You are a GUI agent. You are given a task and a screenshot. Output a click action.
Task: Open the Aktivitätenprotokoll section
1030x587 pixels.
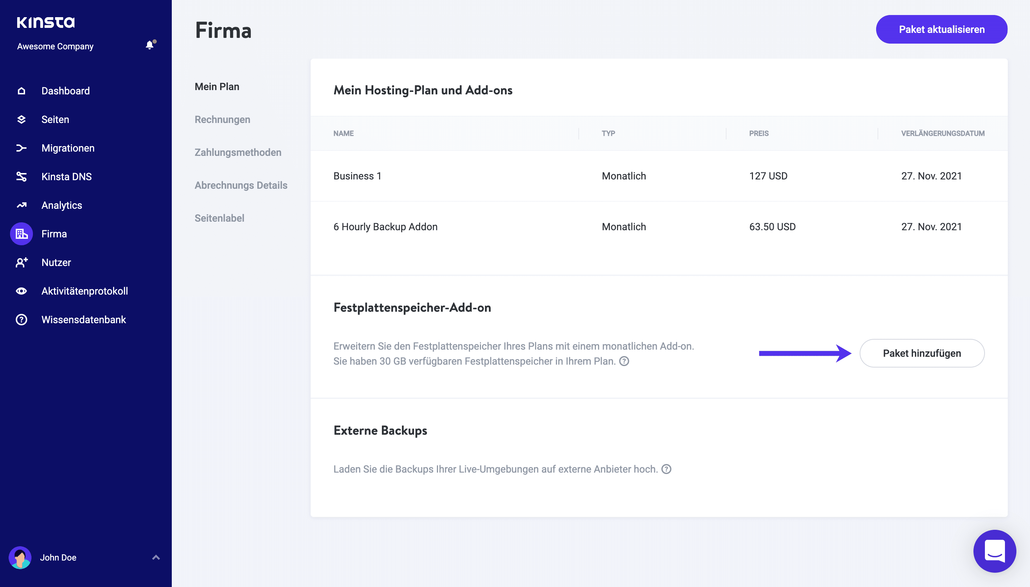(85, 291)
